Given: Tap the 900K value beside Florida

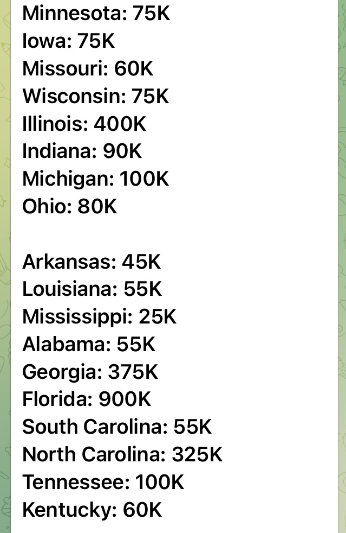Looking at the screenshot, I should [x=125, y=399].
